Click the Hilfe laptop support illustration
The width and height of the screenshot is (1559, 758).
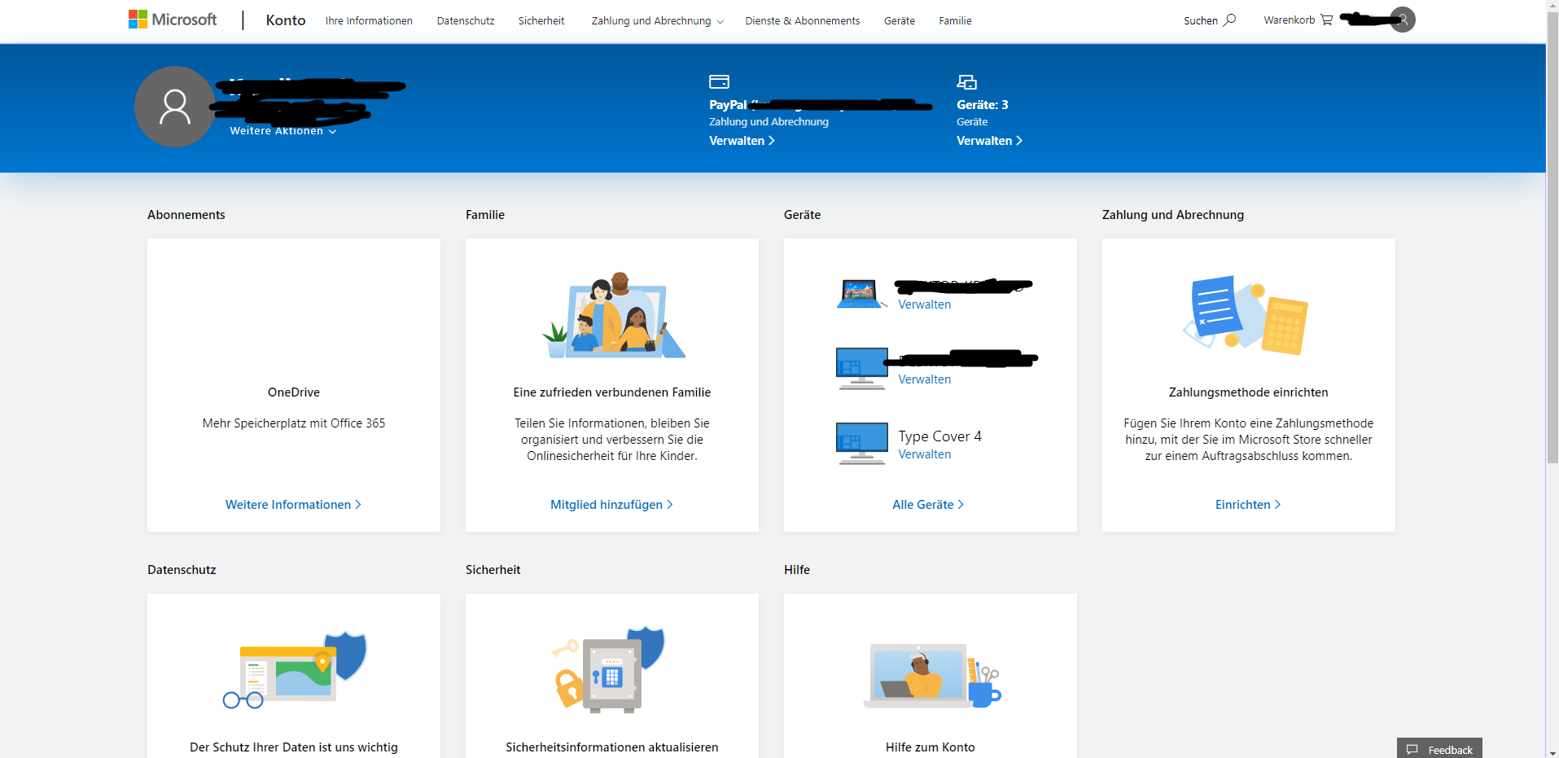[x=932, y=675]
